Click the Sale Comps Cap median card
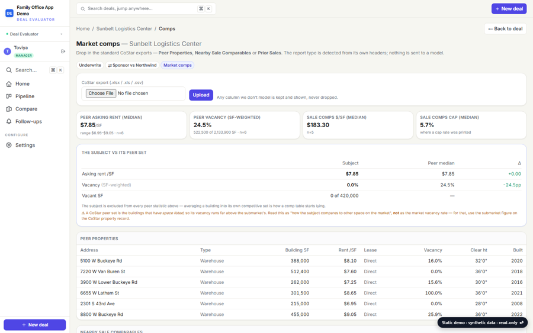The image size is (533, 333). pyautogui.click(x=471, y=125)
